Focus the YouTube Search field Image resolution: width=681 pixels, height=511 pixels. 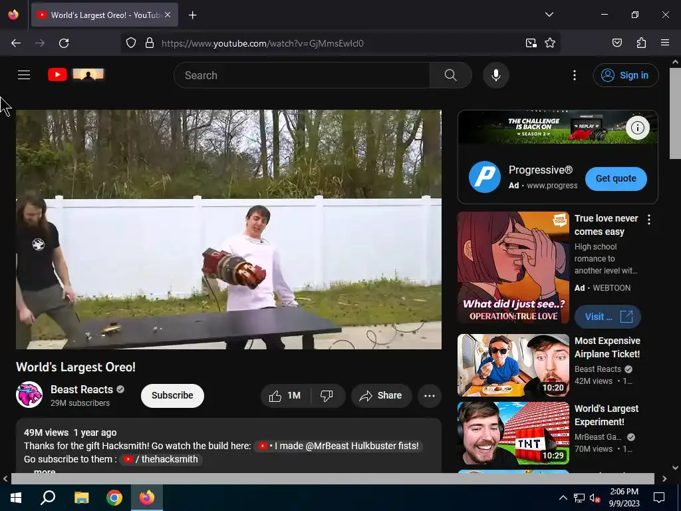tap(302, 75)
